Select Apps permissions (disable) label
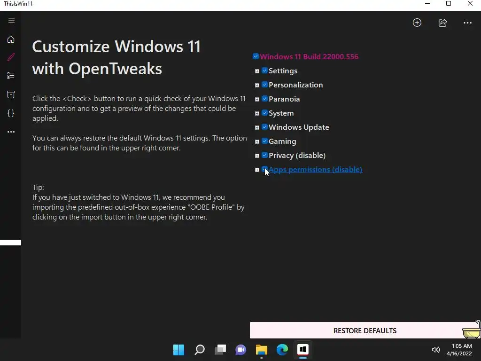Screen dimensions: 481x361 tap(315, 169)
